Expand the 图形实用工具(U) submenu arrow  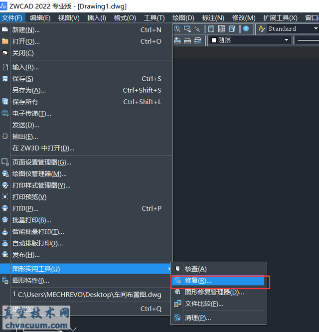pyautogui.click(x=169, y=269)
